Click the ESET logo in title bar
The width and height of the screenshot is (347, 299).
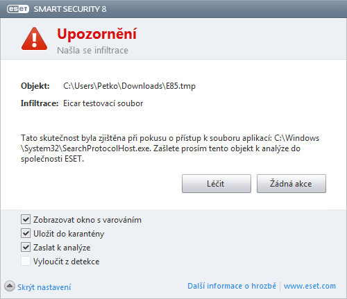pyautogui.click(x=18, y=9)
